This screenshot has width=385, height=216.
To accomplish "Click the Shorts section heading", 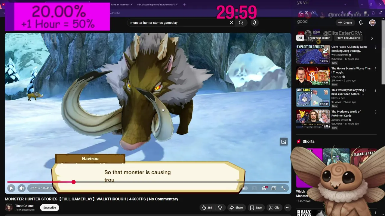I will point(308,142).
